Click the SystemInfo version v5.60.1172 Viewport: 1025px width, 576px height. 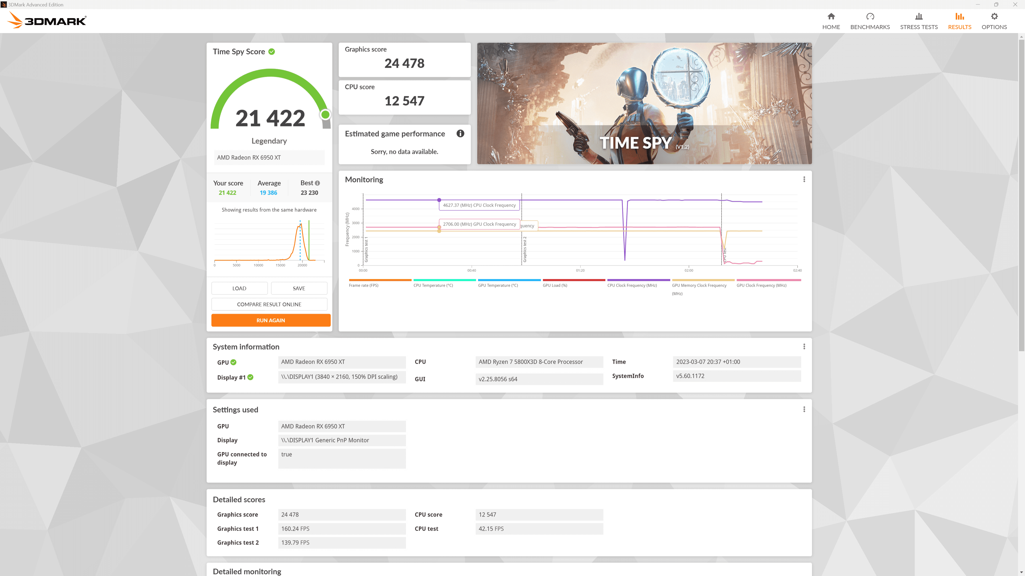736,376
